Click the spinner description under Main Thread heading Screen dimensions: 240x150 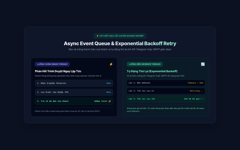[68, 76]
